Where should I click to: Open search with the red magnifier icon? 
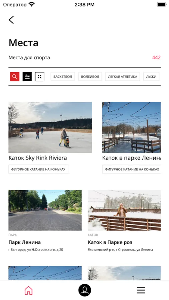coord(15,77)
